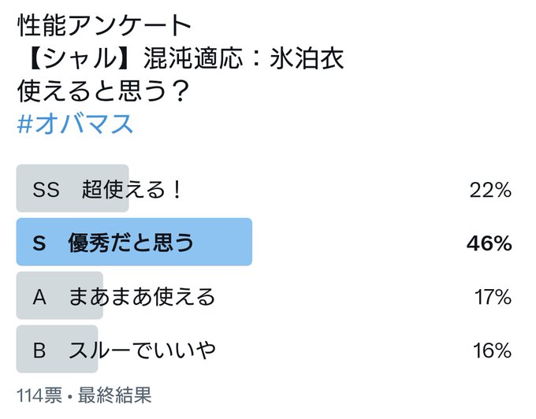Click the bold S rank label
This screenshot has width=536, height=419.
(39, 243)
